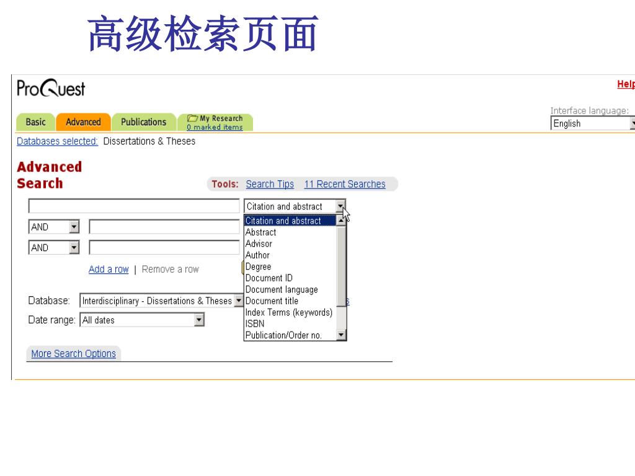Select Document language from the list
The image size is (635, 476).
click(x=290, y=289)
